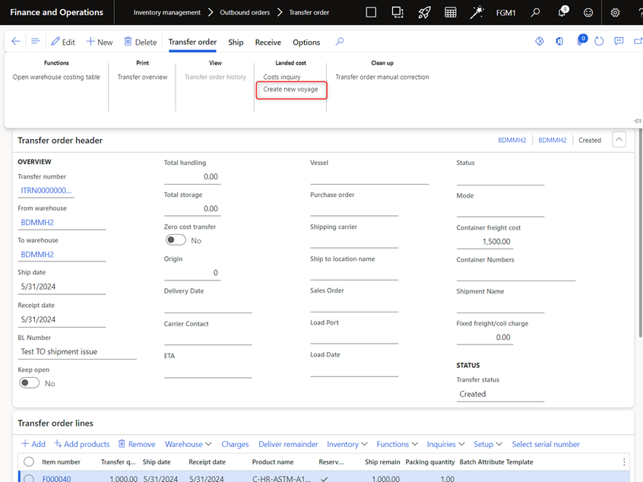Click Create new voyage
Image resolution: width=643 pixels, height=482 pixels.
(290, 90)
